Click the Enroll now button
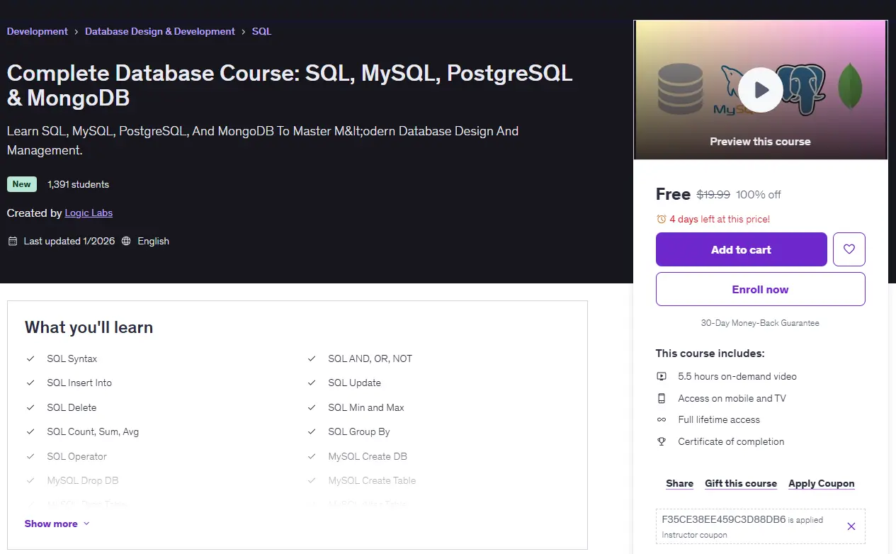Image resolution: width=896 pixels, height=554 pixels. pyautogui.click(x=760, y=289)
